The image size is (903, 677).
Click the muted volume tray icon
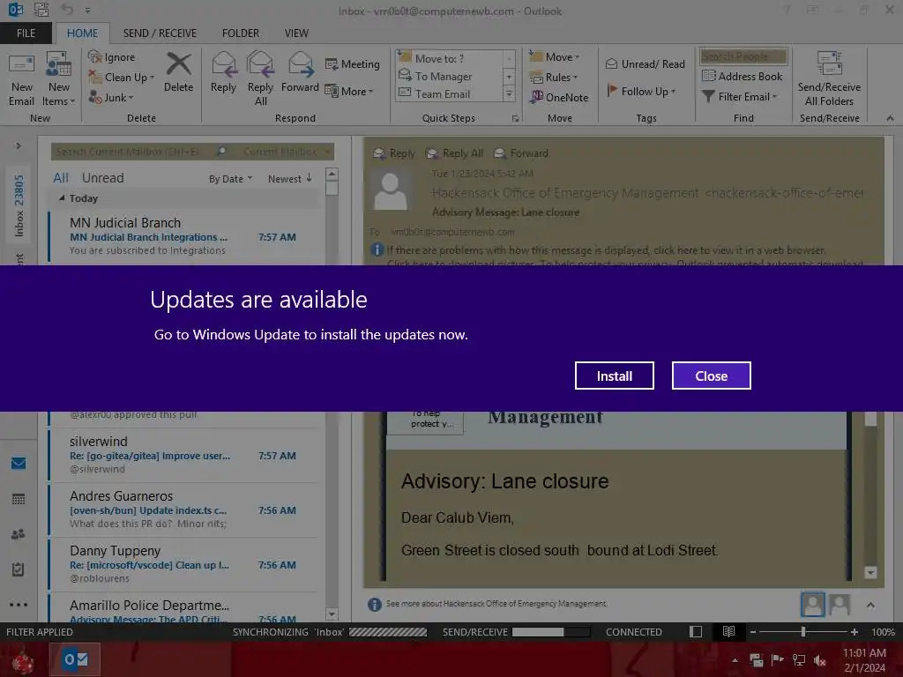[x=820, y=660]
